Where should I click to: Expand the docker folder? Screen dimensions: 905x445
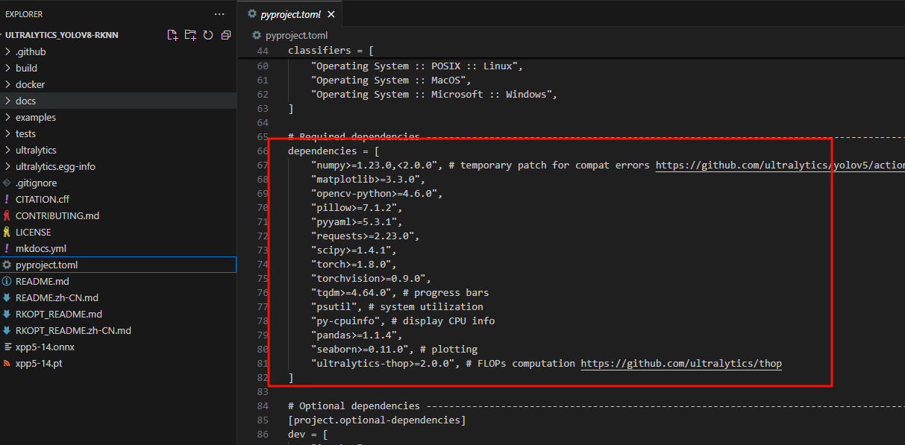(x=118, y=84)
